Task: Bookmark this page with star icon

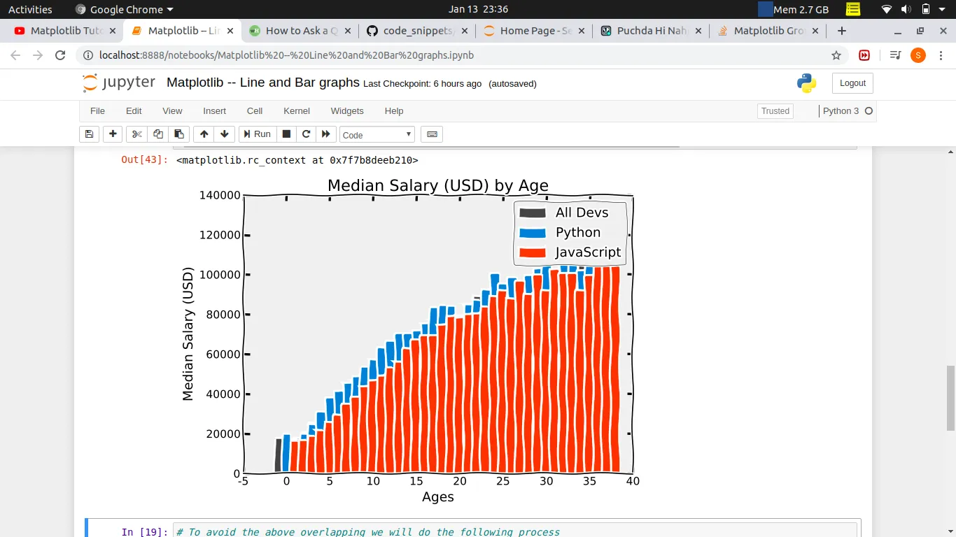Action: click(x=836, y=55)
